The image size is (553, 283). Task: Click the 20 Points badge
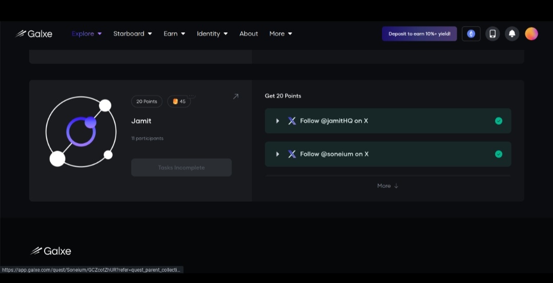pyautogui.click(x=147, y=101)
